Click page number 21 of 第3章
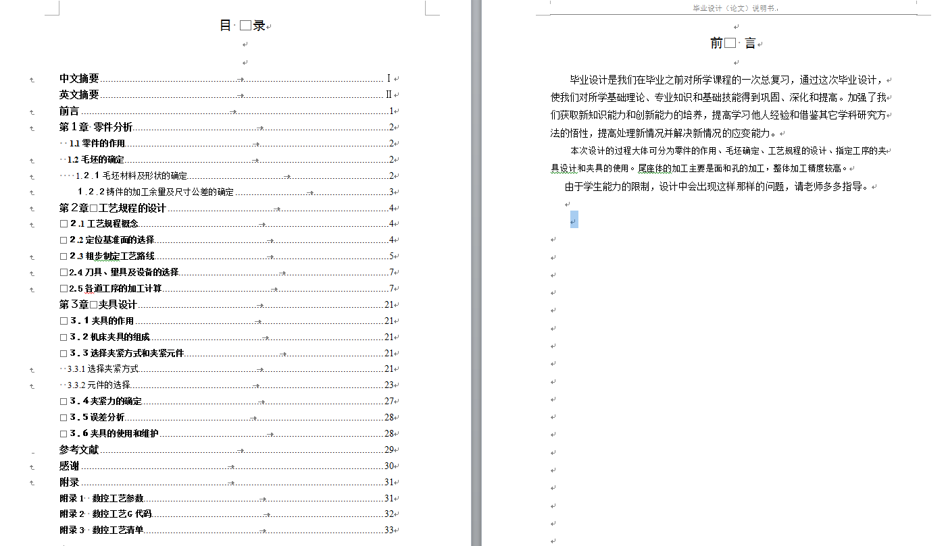 tap(389, 304)
